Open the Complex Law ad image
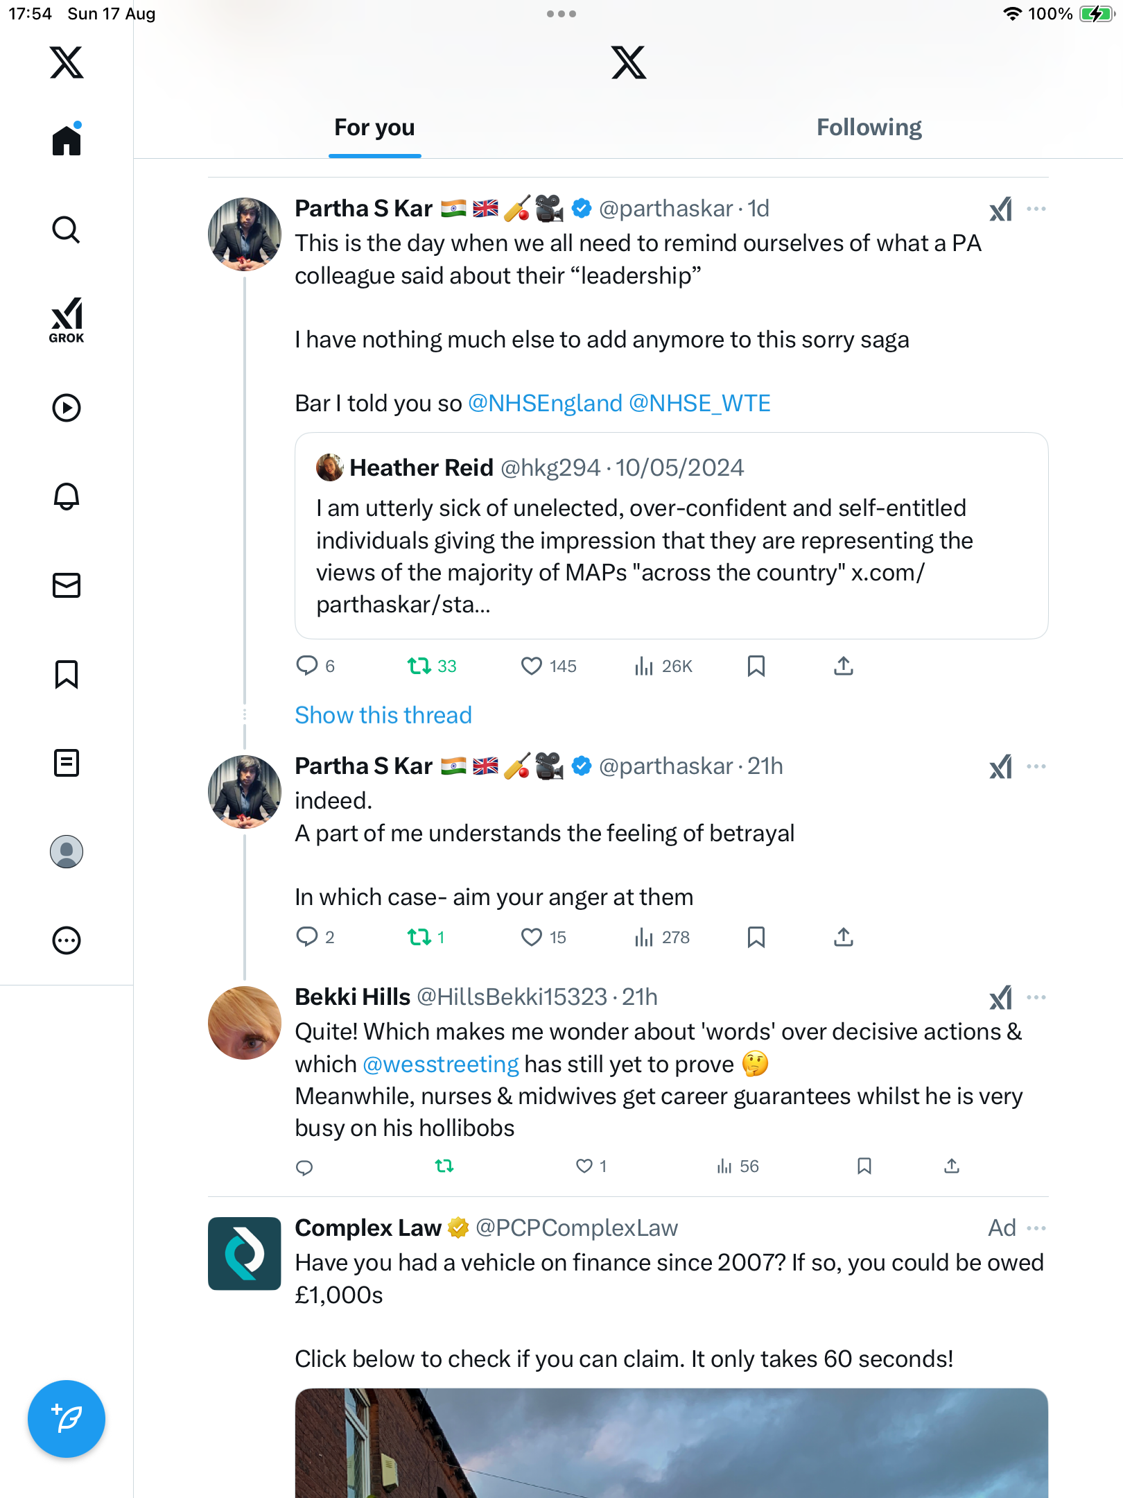Screen dimensions: 1123x1498 [671, 1443]
